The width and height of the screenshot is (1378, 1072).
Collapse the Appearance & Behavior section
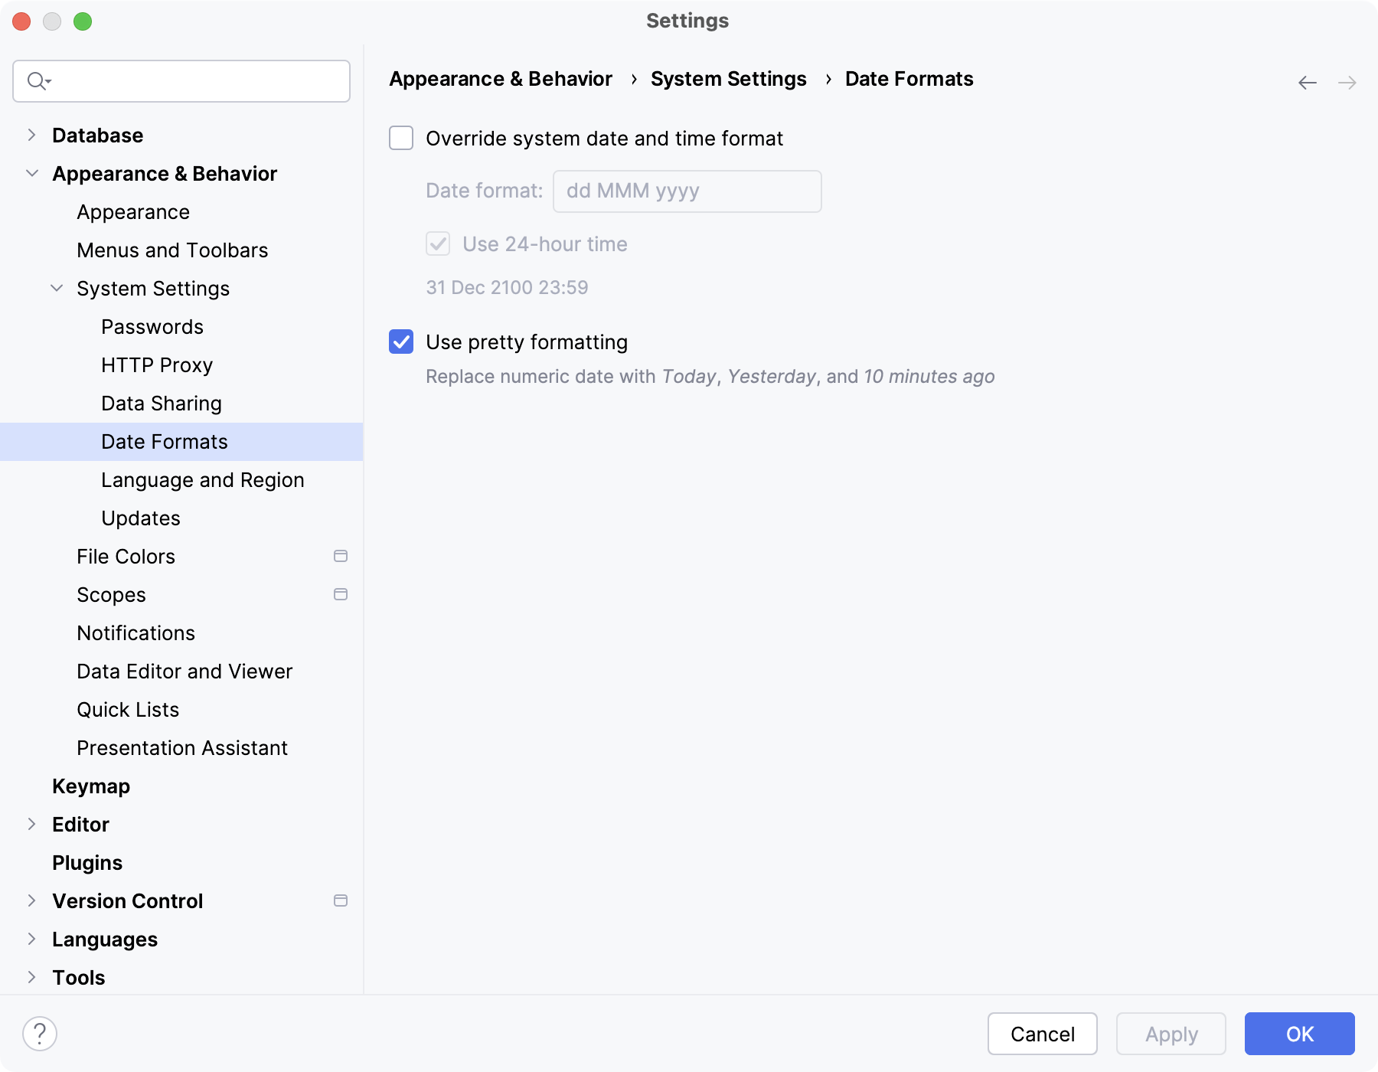(x=31, y=173)
